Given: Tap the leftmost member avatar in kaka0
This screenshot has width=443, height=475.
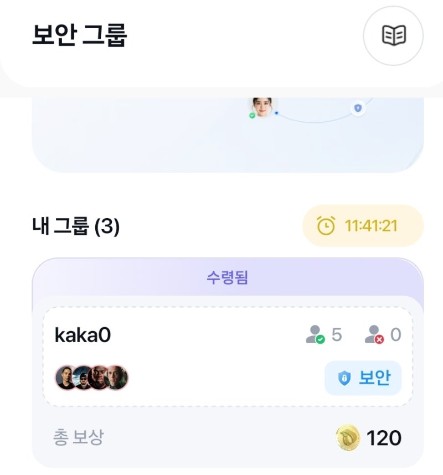Looking at the screenshot, I should pos(66,378).
